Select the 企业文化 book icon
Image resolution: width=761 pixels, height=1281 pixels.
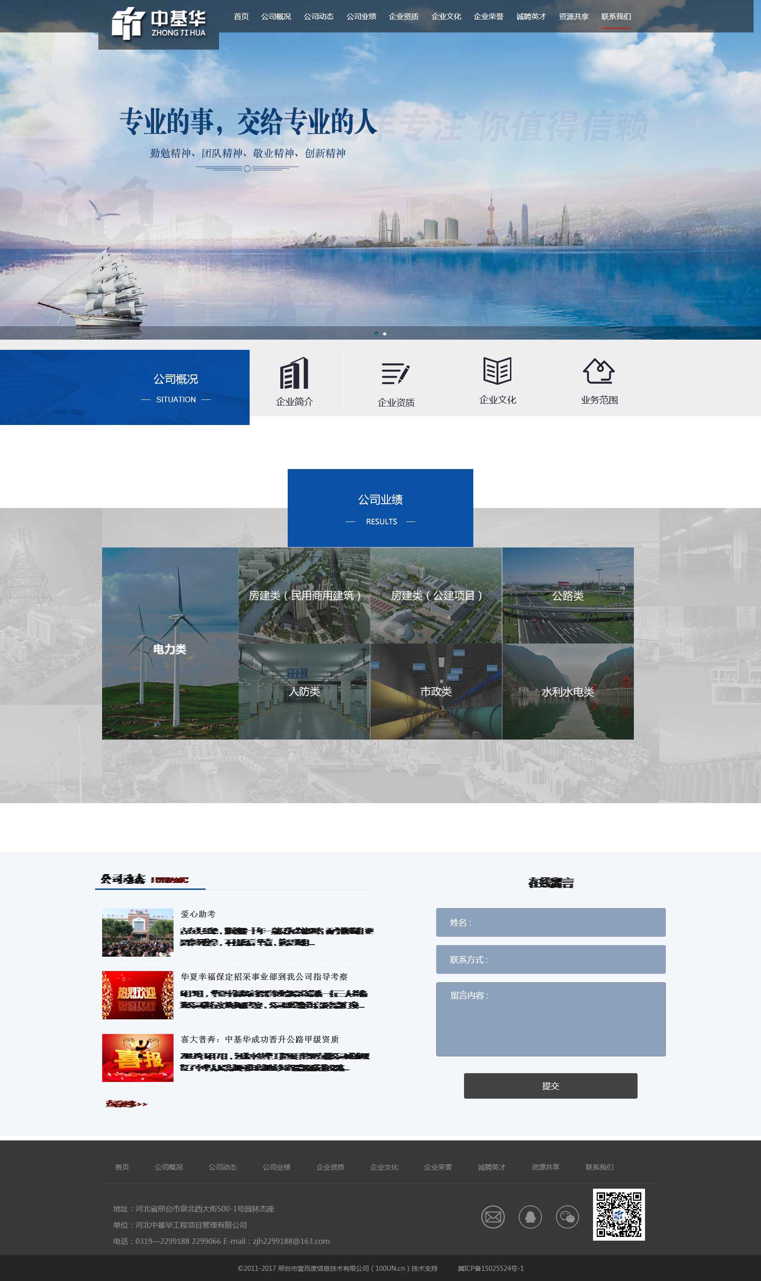tap(497, 371)
